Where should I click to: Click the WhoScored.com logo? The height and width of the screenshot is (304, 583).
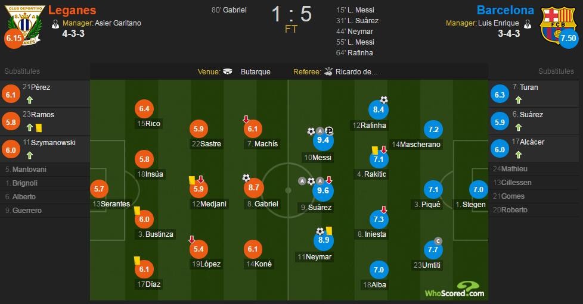coord(454,289)
